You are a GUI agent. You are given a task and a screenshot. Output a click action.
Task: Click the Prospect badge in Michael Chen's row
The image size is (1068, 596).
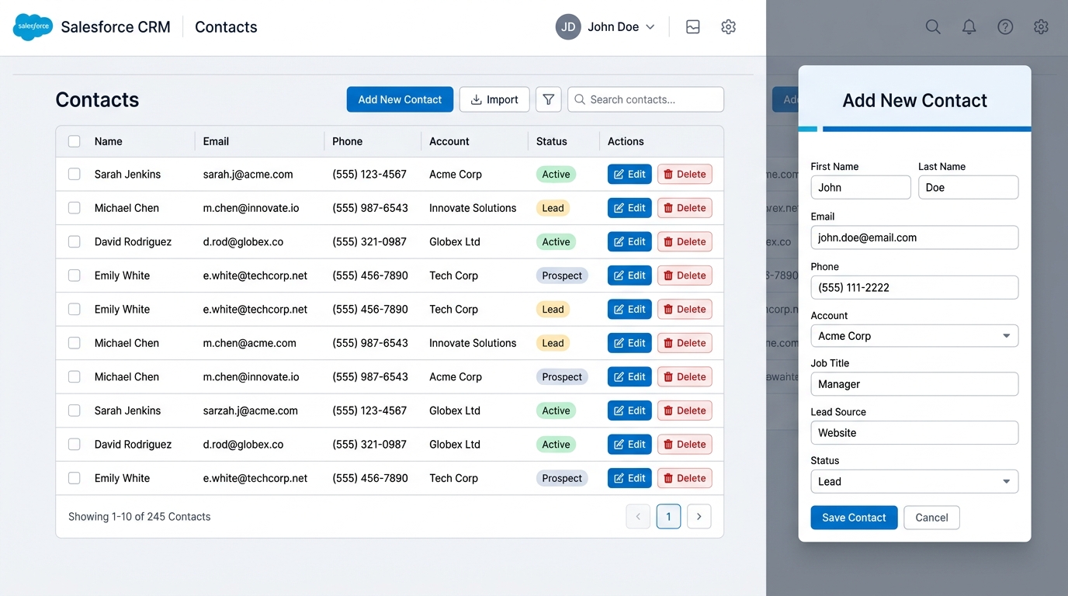[562, 376]
